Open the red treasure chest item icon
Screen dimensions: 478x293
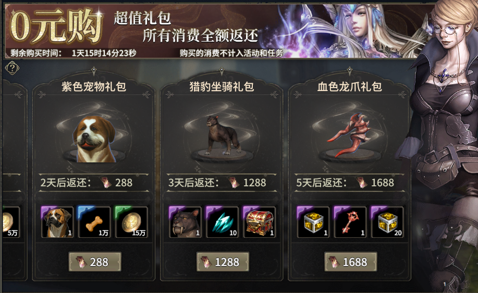pyautogui.click(x=260, y=222)
